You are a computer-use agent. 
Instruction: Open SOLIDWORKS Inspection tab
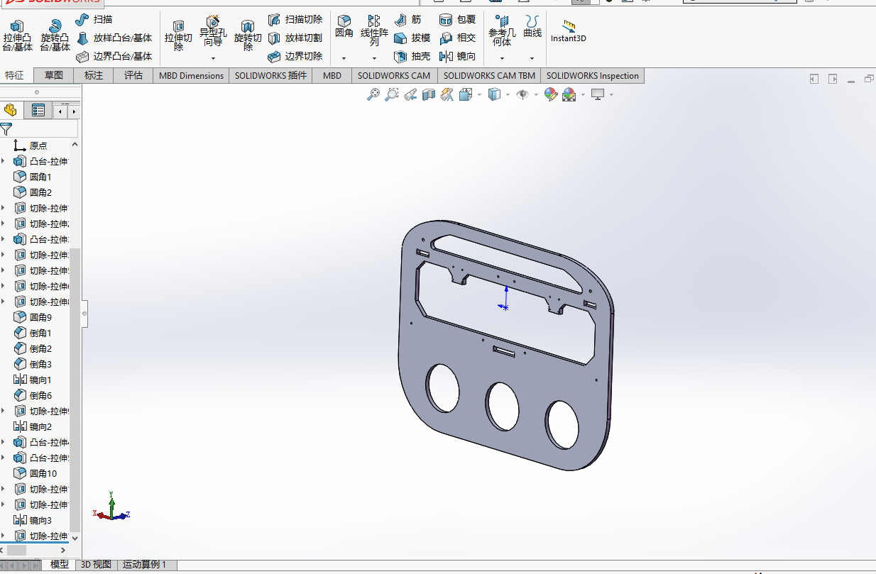coord(593,75)
